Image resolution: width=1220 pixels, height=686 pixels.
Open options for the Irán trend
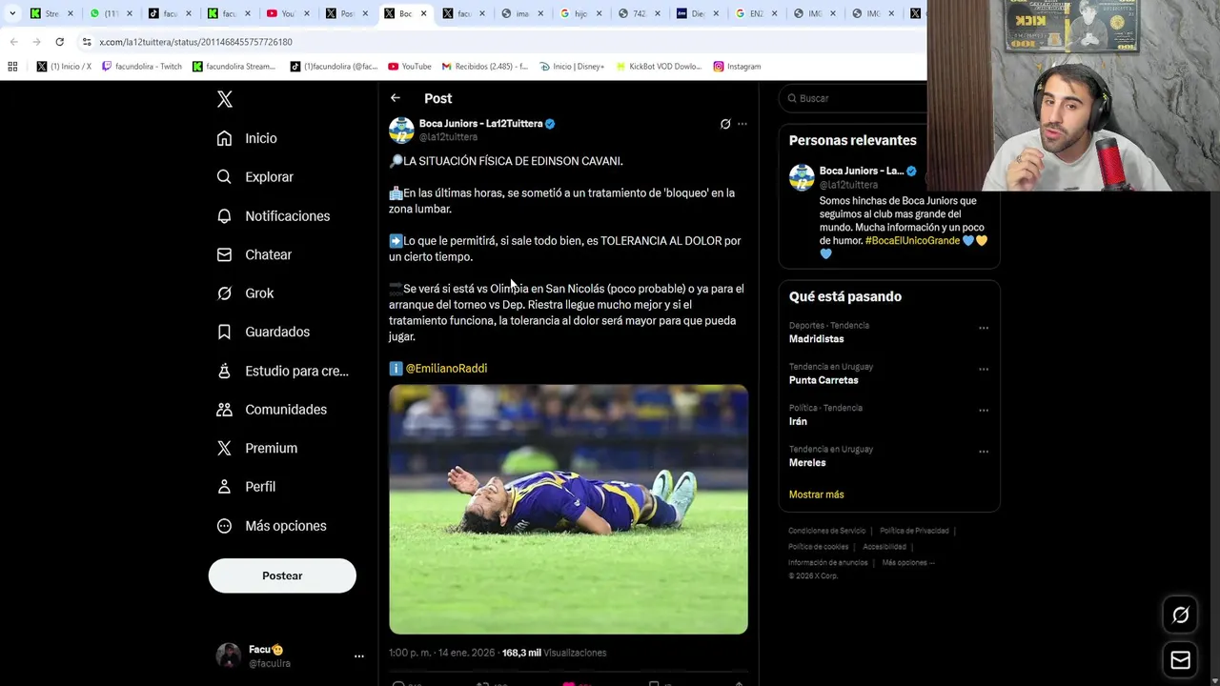tap(984, 411)
